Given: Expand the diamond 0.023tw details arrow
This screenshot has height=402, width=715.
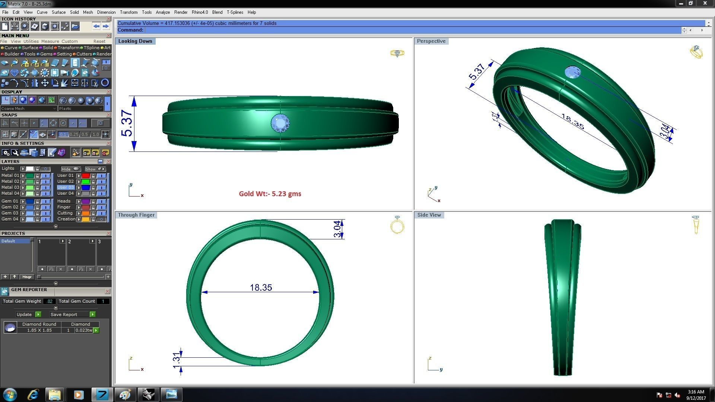Looking at the screenshot, I should [96, 330].
